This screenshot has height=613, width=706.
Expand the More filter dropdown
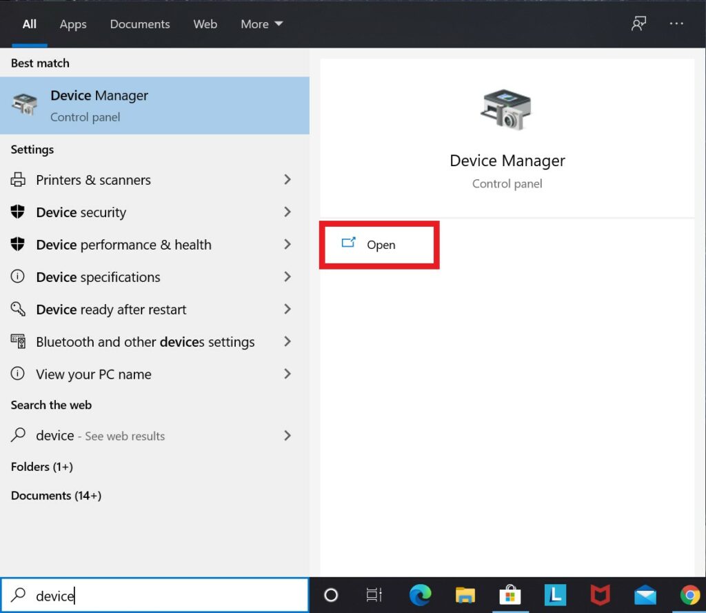pyautogui.click(x=261, y=24)
